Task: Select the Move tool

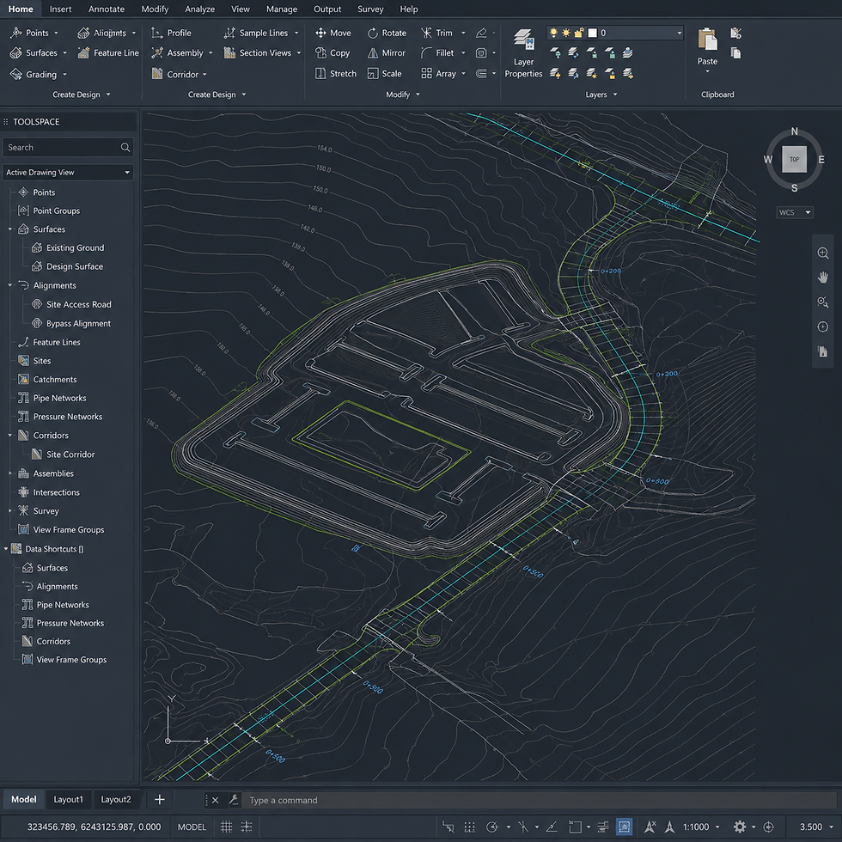Action: [333, 33]
